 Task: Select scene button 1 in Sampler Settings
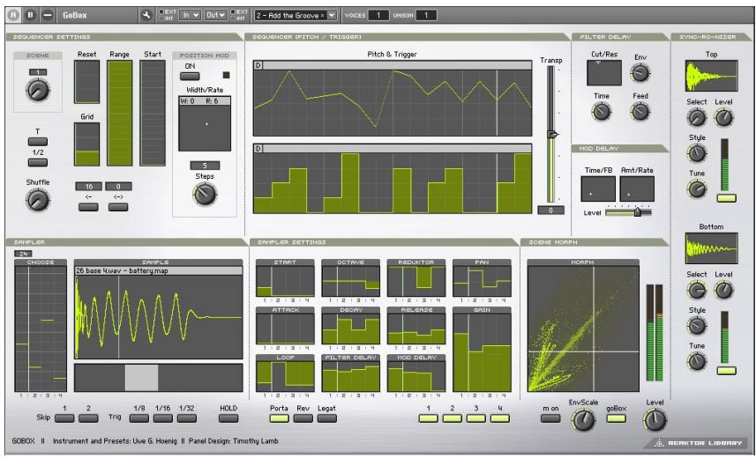point(429,418)
